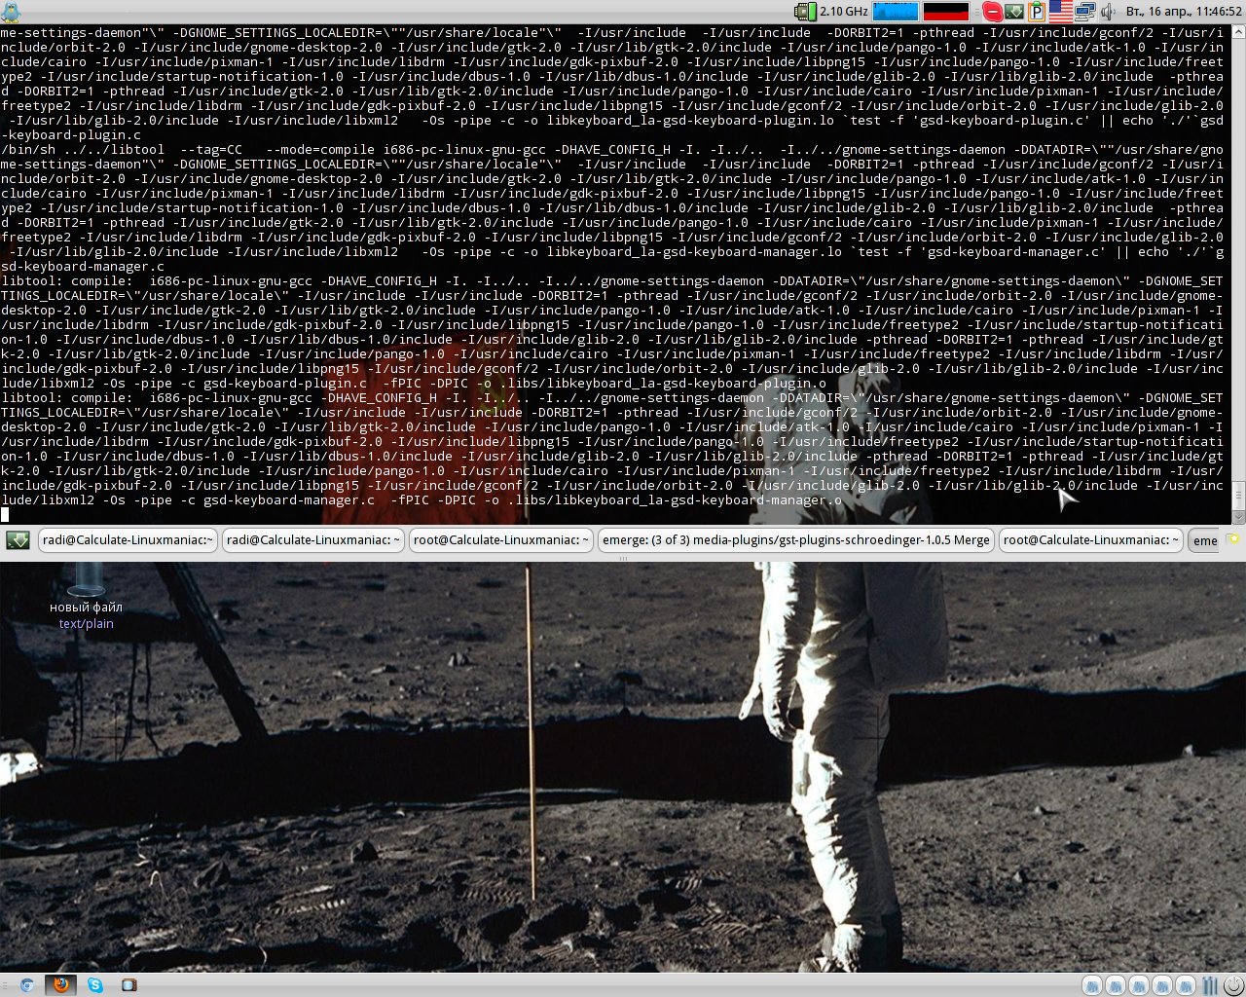
Task: Click the terminal scrollbar bottom down arrow
Action: click(x=1238, y=518)
